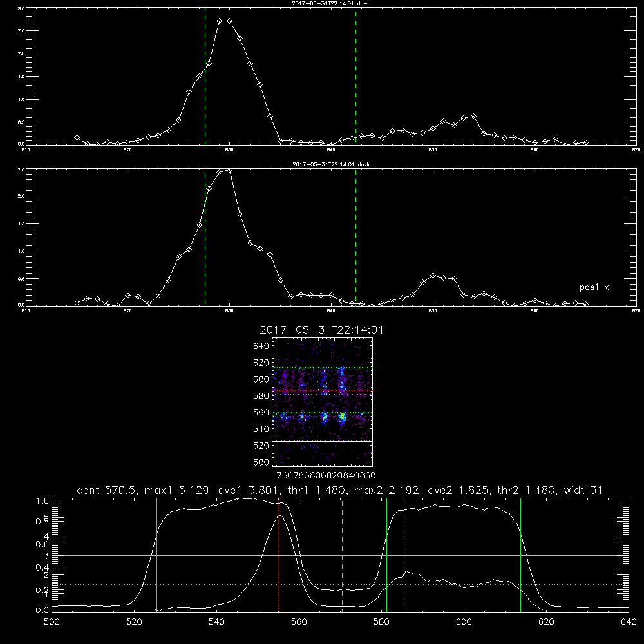This screenshot has width=644, height=644.
Task: Click the horizontal white line in the bottom plot
Action: 340,555
